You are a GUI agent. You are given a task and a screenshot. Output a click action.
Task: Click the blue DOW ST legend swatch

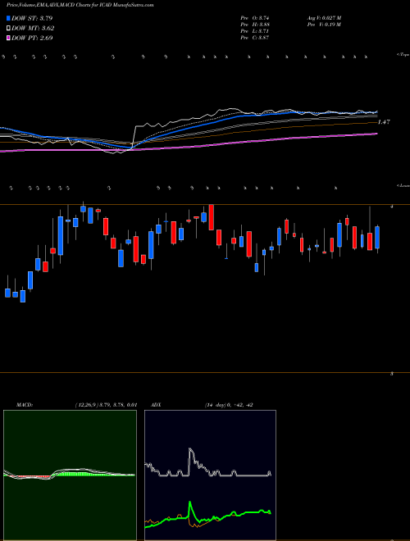click(8, 18)
